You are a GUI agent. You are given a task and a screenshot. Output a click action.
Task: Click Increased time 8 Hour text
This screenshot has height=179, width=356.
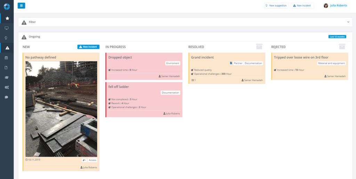(x=123, y=70)
